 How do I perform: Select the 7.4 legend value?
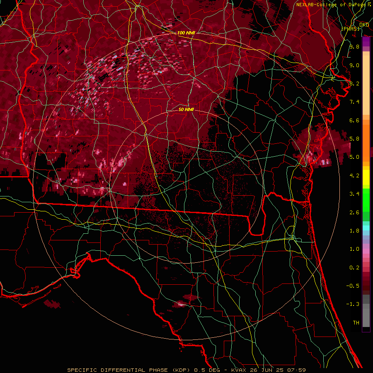click(x=354, y=102)
